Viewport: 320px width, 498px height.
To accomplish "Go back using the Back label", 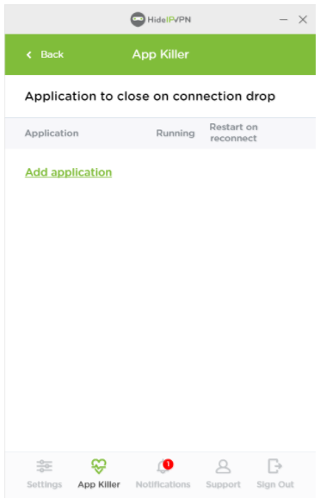I will point(52,54).
